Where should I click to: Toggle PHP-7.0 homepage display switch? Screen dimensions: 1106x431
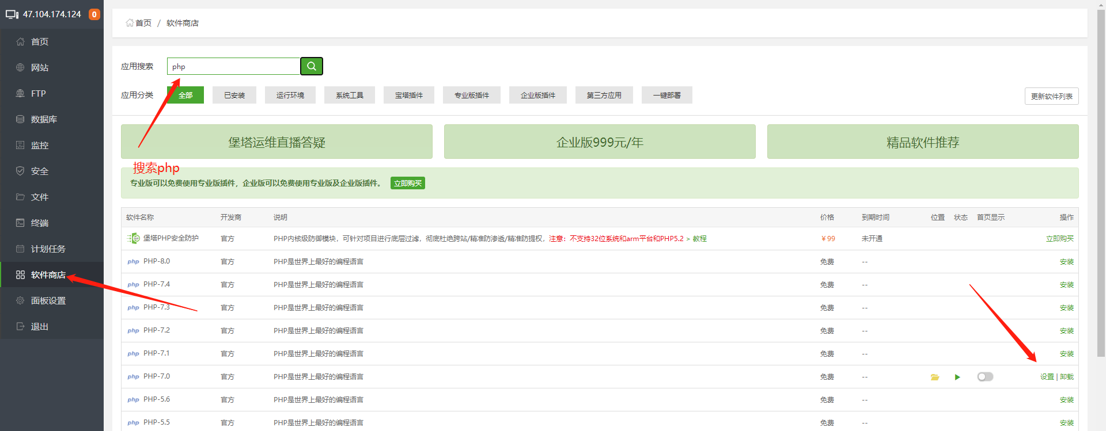[x=985, y=377]
